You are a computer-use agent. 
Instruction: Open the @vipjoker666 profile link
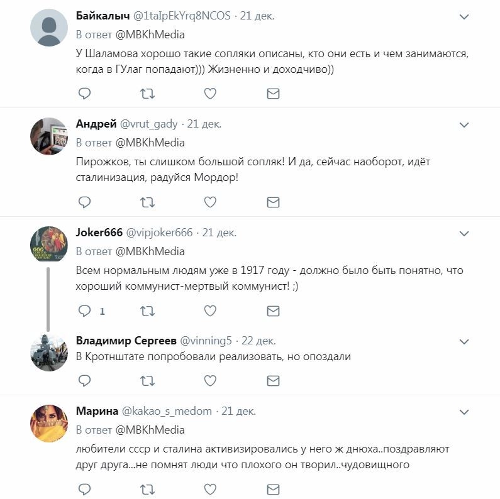click(x=160, y=233)
